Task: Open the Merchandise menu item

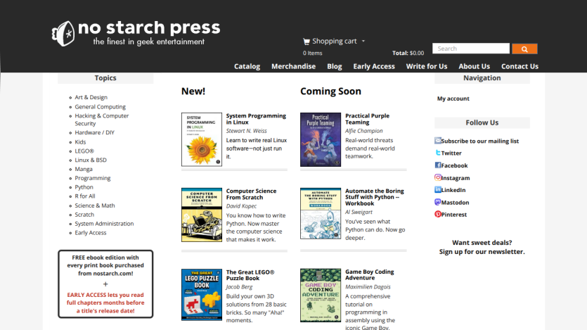Action: click(294, 66)
